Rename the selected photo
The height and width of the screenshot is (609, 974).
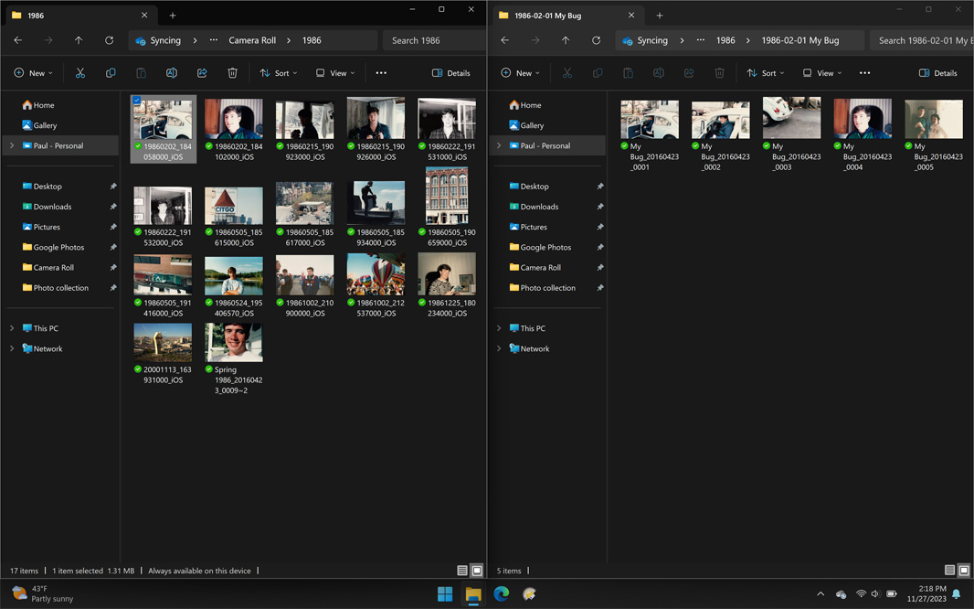point(171,72)
